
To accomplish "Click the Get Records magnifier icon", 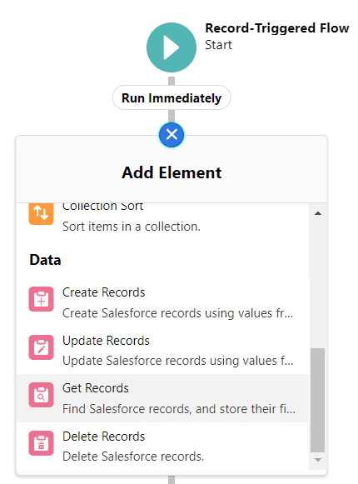I will [x=42, y=395].
